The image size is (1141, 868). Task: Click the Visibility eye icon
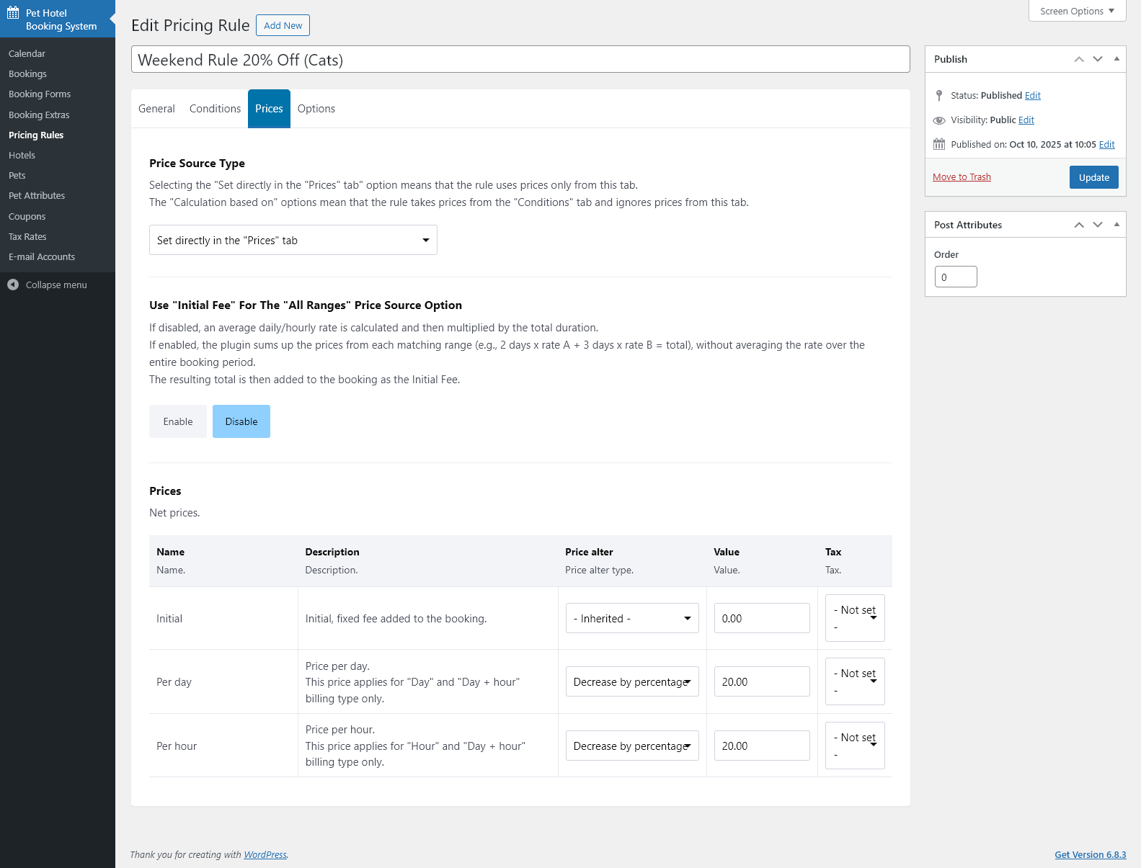939,120
